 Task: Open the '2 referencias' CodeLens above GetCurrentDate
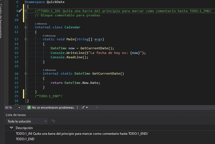click(49, 70)
